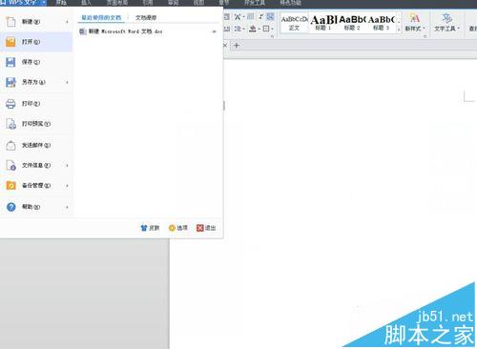Click the 退出 exit button
The width and height of the screenshot is (477, 349).
tap(206, 228)
